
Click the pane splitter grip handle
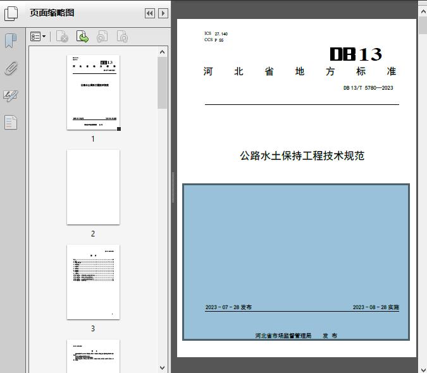(x=173, y=188)
